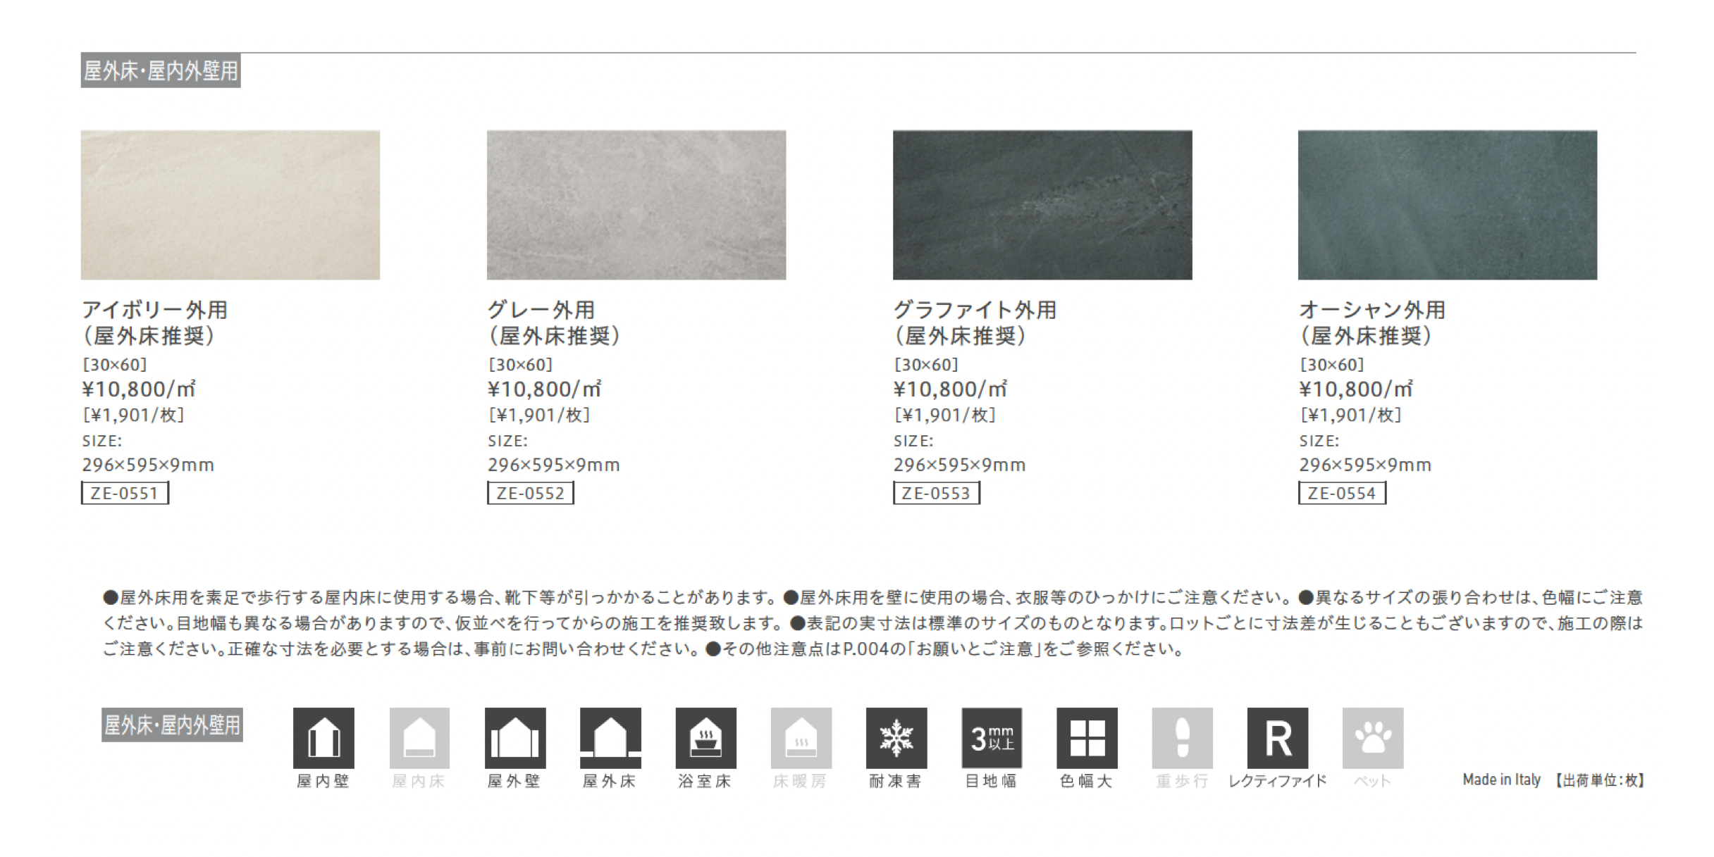Click the 3mm以上 目地幅 joint width icon
Image resolution: width=1714 pixels, height=857 pixels.
coord(992,737)
